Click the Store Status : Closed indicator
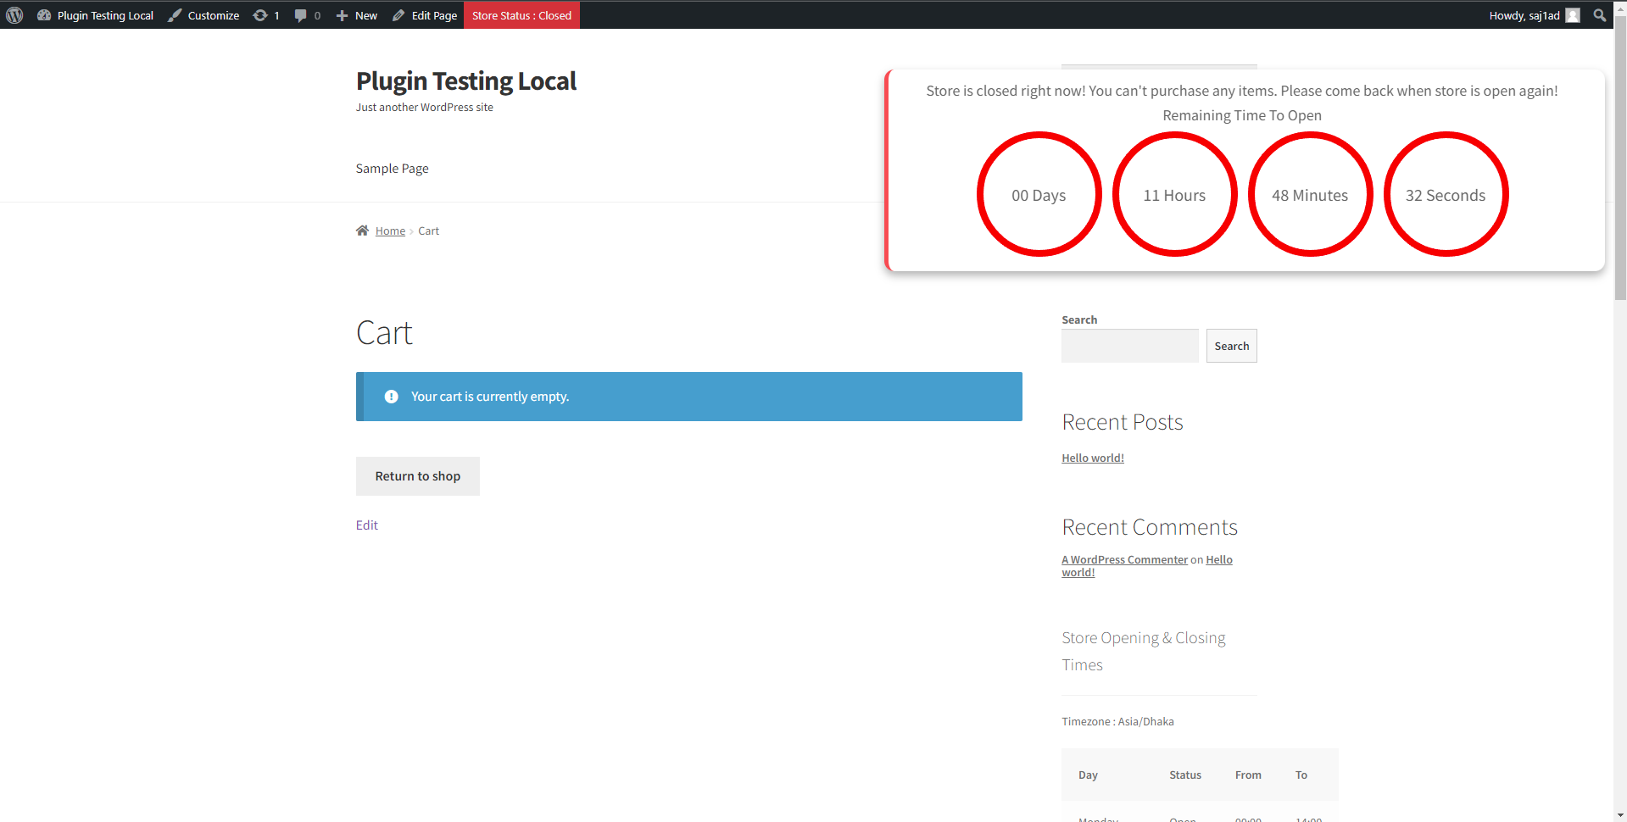1627x822 pixels. 521,15
